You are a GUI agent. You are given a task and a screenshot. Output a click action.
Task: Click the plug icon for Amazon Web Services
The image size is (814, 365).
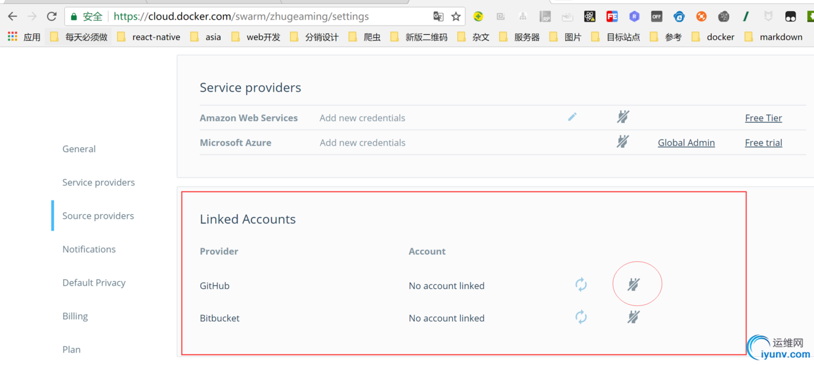coord(623,117)
